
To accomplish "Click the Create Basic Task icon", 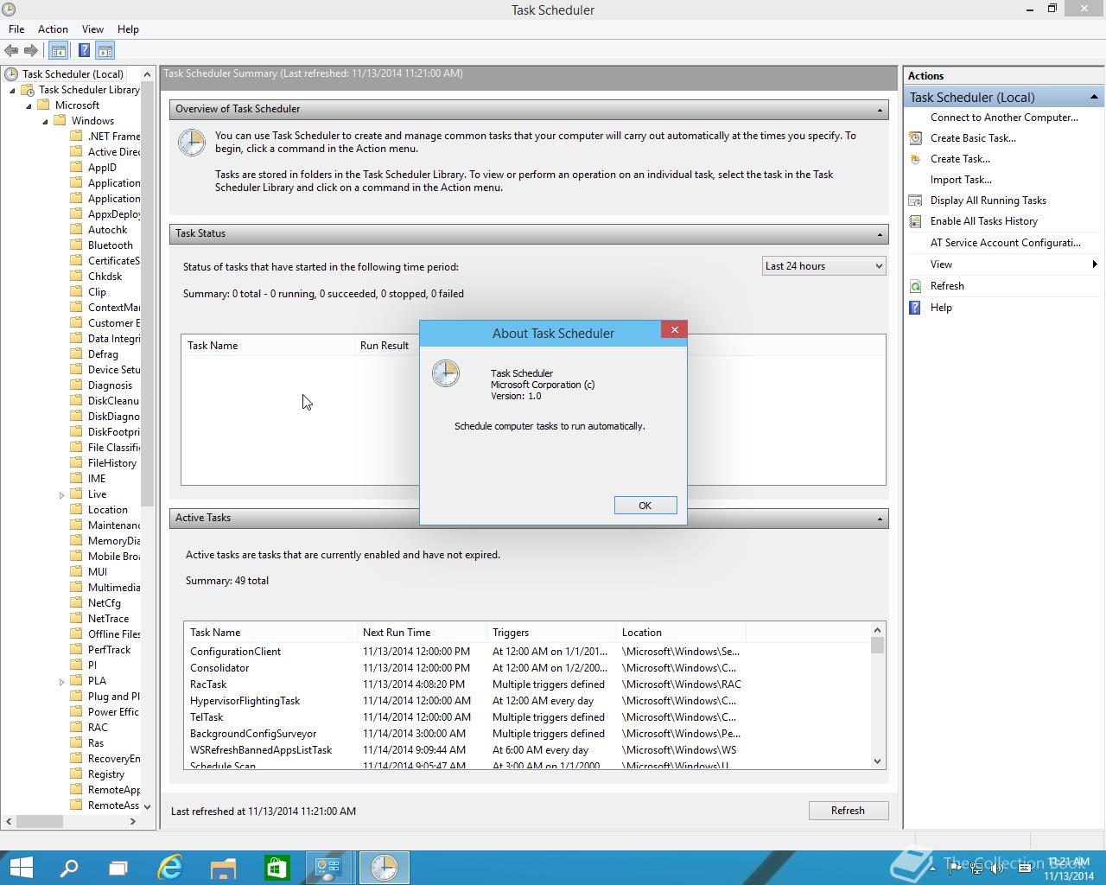I will (915, 138).
